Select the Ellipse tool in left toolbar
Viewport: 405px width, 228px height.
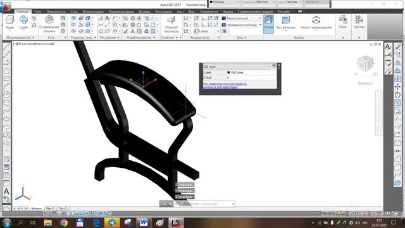point(6,118)
